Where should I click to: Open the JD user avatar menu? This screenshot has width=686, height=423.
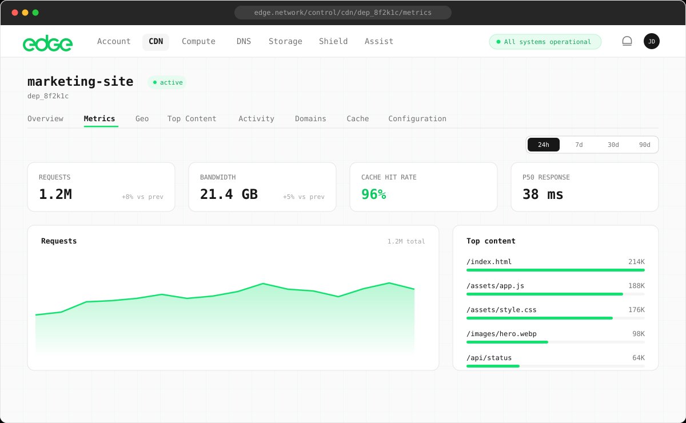pos(652,41)
